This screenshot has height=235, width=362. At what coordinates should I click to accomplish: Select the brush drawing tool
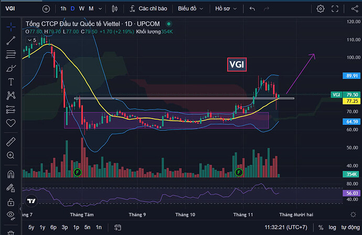(11, 68)
